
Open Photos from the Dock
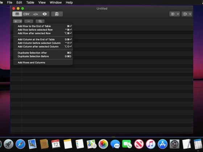103,144
